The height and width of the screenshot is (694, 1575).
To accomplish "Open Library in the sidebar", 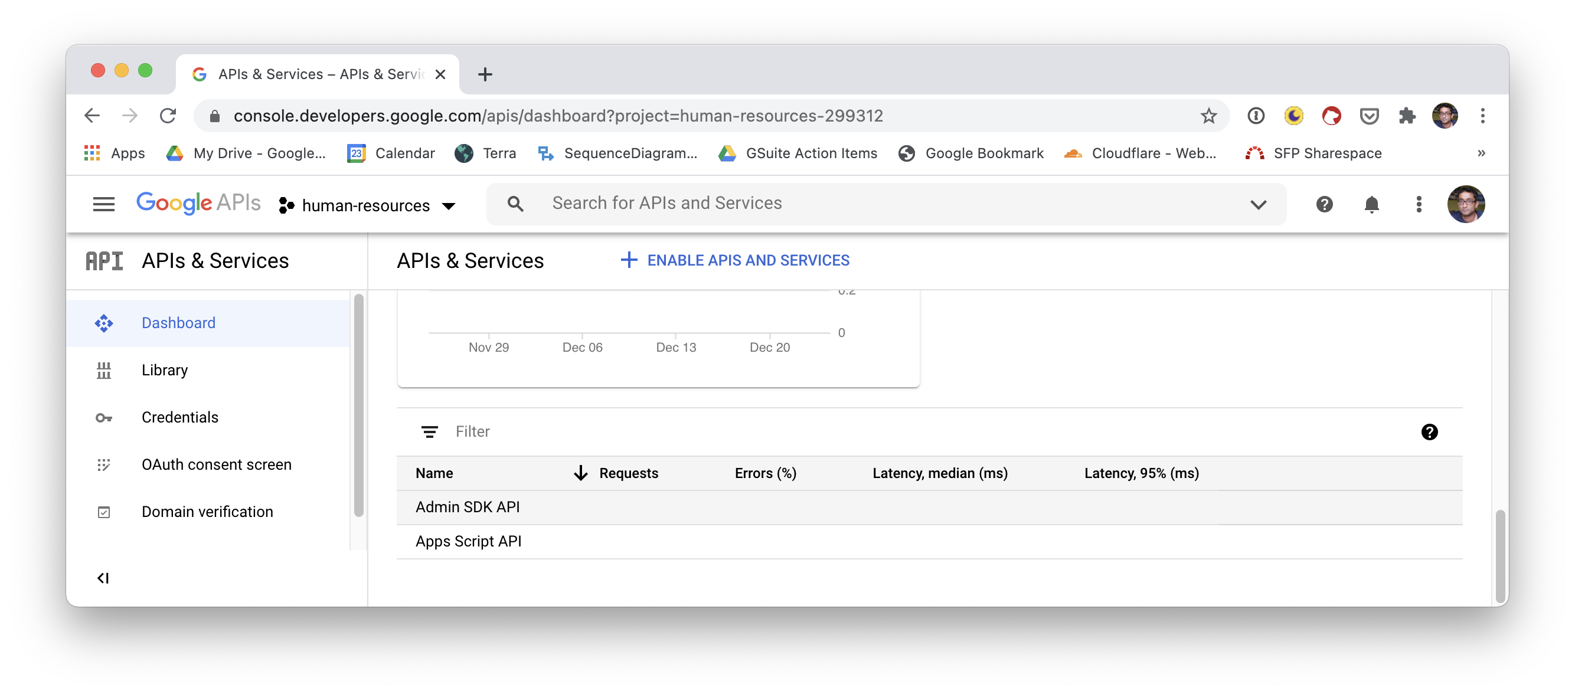I will tap(165, 370).
